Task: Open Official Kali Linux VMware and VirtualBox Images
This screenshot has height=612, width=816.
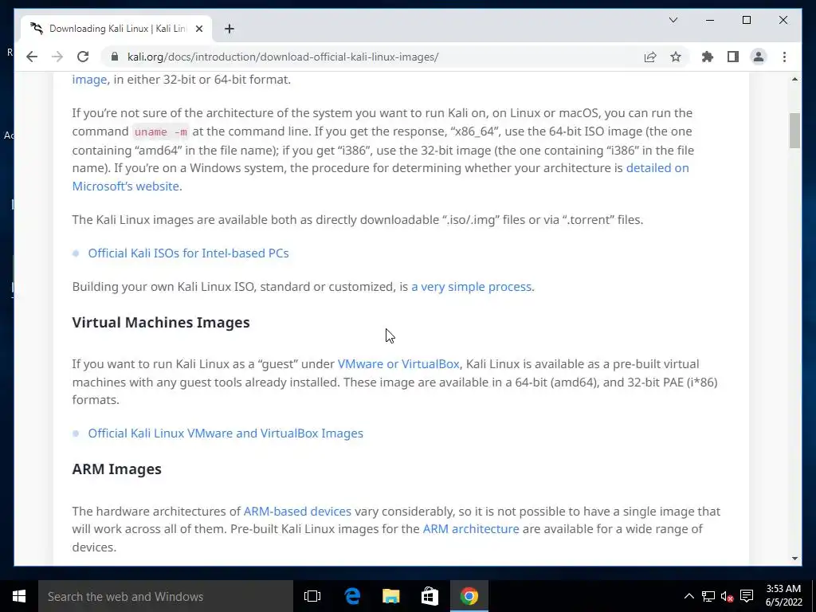Action: (x=226, y=433)
